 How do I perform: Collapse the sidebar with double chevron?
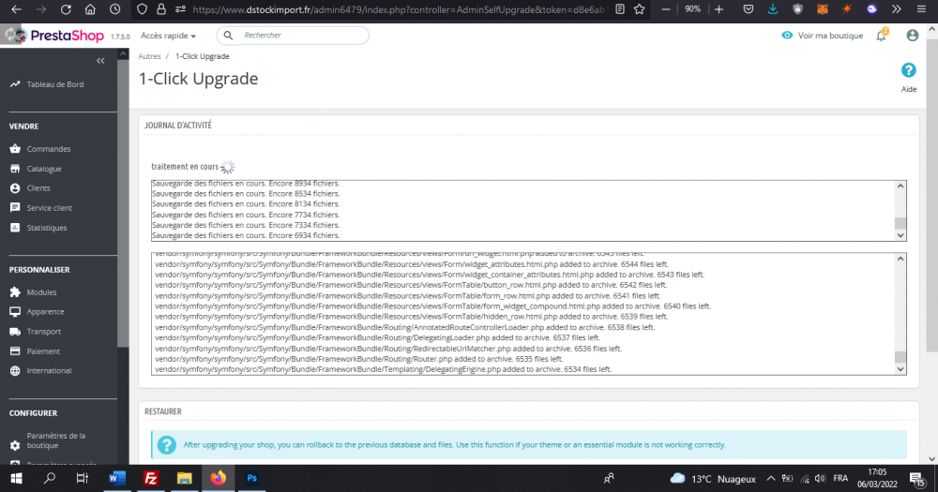100,60
